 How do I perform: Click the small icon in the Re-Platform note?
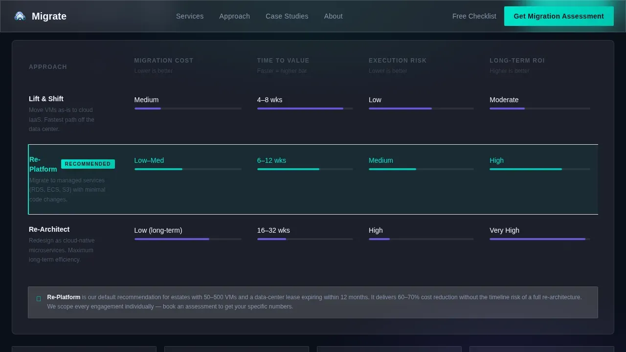click(39, 299)
